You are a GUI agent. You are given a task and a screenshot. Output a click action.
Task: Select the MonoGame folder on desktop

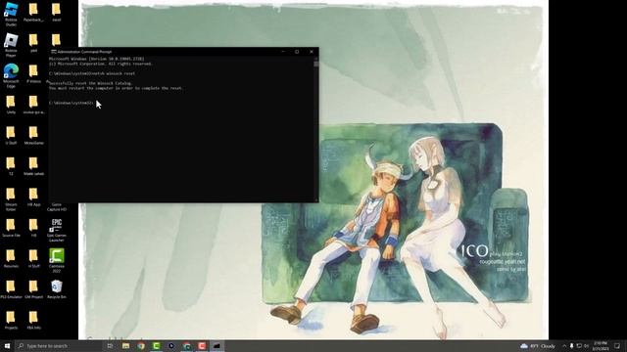tap(33, 135)
